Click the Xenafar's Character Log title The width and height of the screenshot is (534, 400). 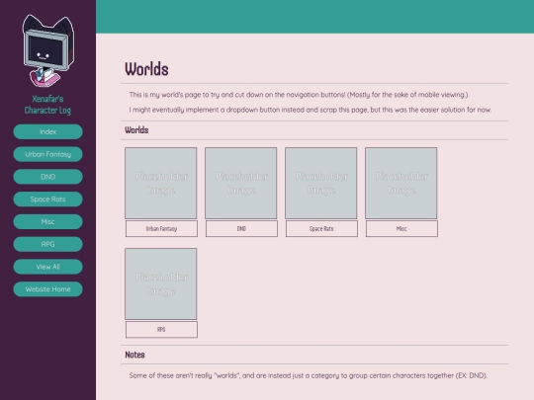click(48, 105)
